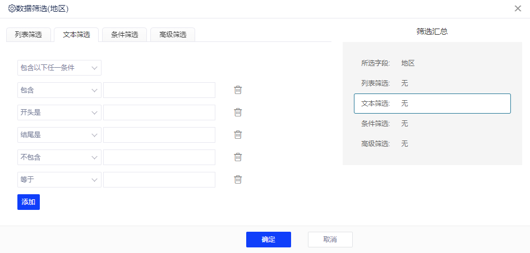
Task: Open the 包含以下任一条件 dropdown
Action: click(59, 68)
